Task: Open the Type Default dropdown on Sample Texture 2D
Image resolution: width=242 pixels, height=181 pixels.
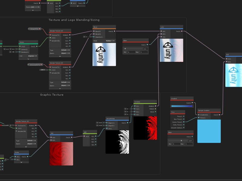Action: (65, 50)
